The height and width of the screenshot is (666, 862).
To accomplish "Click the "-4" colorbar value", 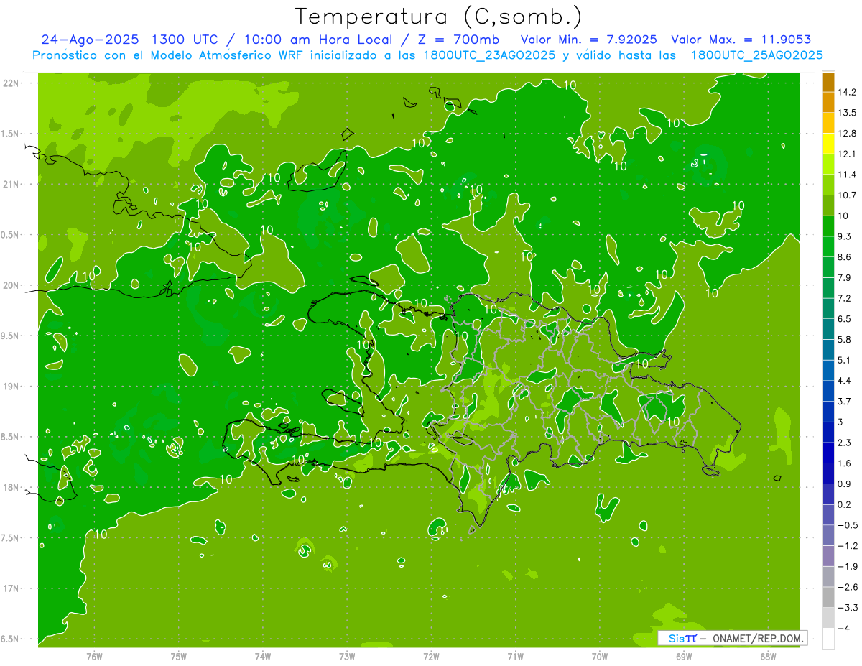I will pos(844,629).
